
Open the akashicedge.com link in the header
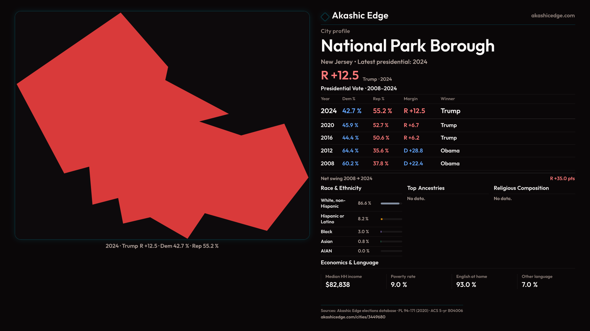[553, 16]
